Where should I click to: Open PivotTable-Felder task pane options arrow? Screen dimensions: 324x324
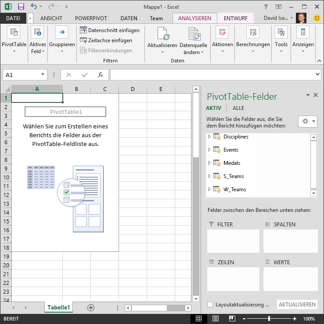[x=308, y=95]
